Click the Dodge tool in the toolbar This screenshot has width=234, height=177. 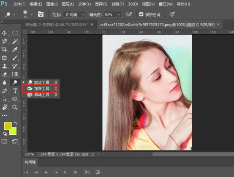tap(15, 82)
